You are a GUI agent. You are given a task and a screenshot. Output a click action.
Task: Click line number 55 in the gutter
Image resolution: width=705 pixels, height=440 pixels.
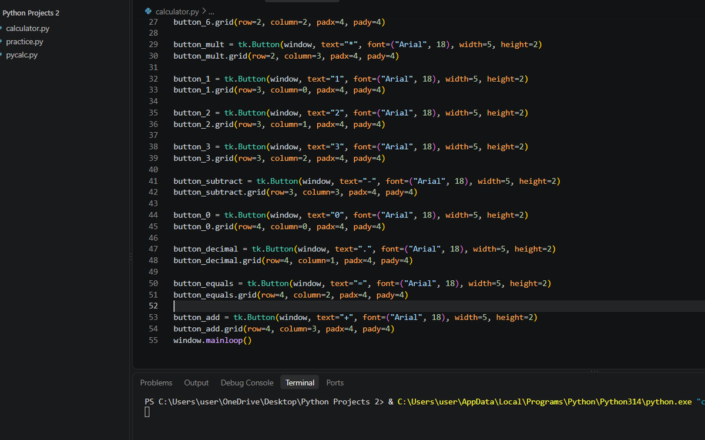[153, 340]
